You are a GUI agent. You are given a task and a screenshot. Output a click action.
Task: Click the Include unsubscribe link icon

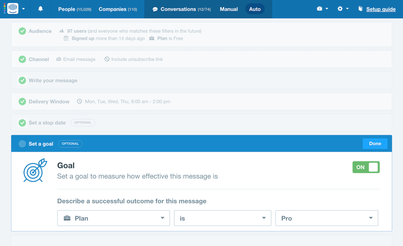pyautogui.click(x=107, y=59)
